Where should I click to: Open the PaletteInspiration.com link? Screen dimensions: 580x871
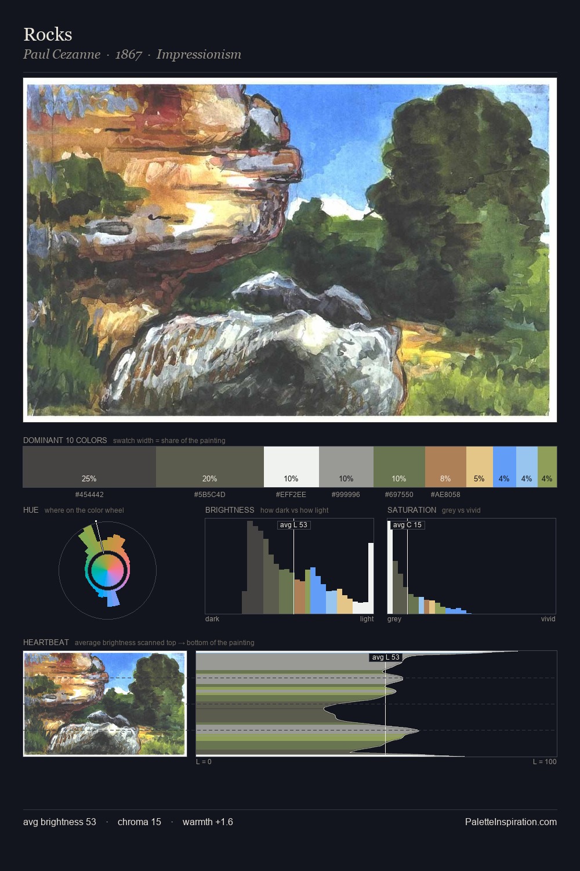pos(511,822)
